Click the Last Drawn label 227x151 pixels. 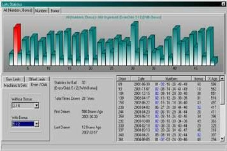point(62,128)
